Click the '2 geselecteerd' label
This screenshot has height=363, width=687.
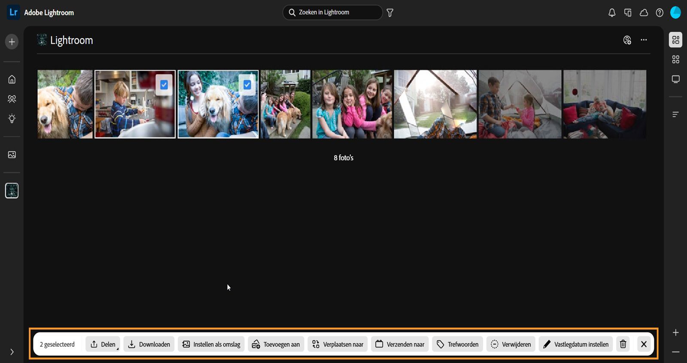tap(57, 345)
